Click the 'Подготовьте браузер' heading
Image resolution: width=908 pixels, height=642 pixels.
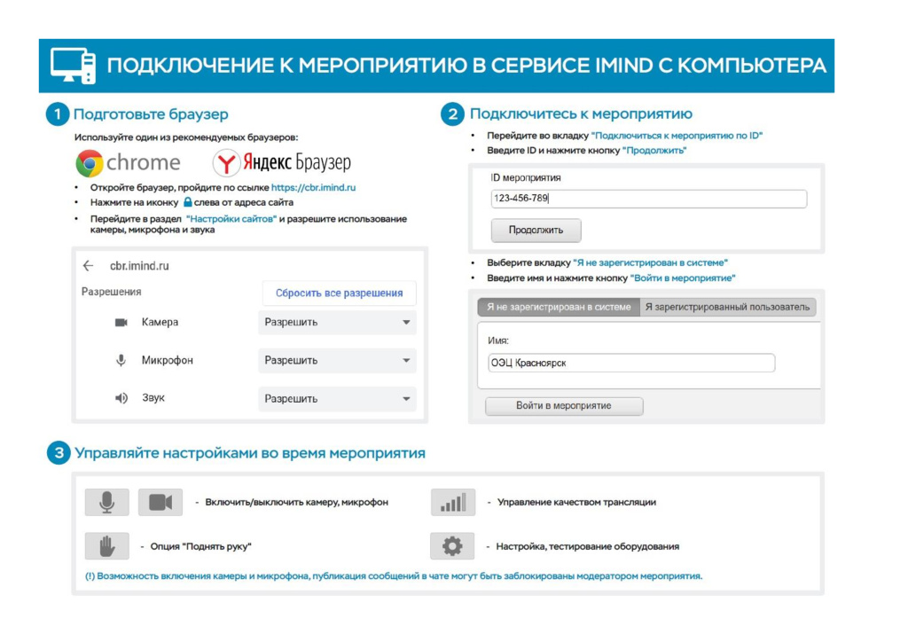(151, 114)
